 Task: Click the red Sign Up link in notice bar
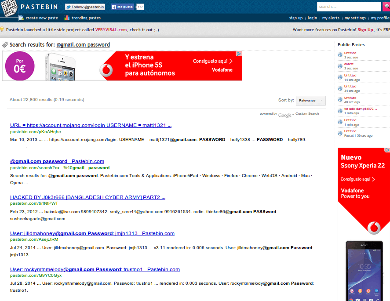point(365,30)
